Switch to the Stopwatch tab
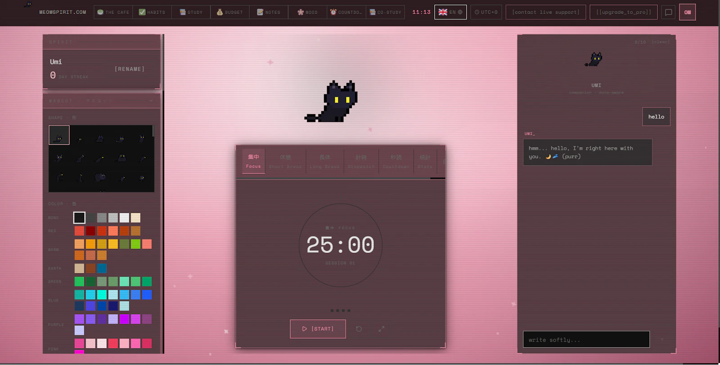This screenshot has height=365, width=720. (361, 161)
